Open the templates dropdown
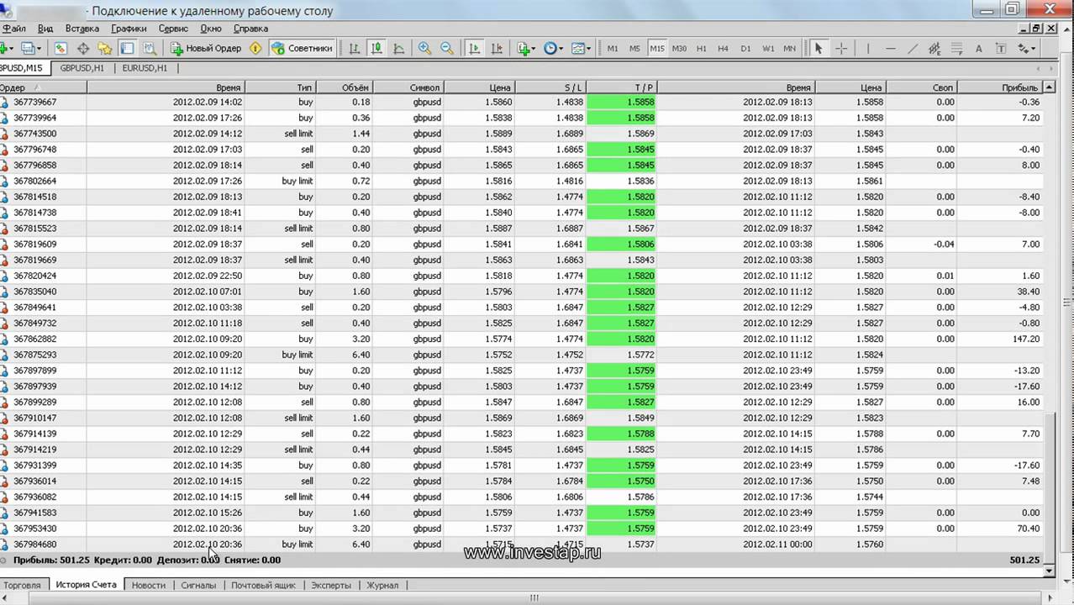 coord(581,48)
